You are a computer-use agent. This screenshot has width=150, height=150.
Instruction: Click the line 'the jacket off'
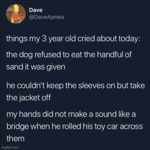point(28,97)
